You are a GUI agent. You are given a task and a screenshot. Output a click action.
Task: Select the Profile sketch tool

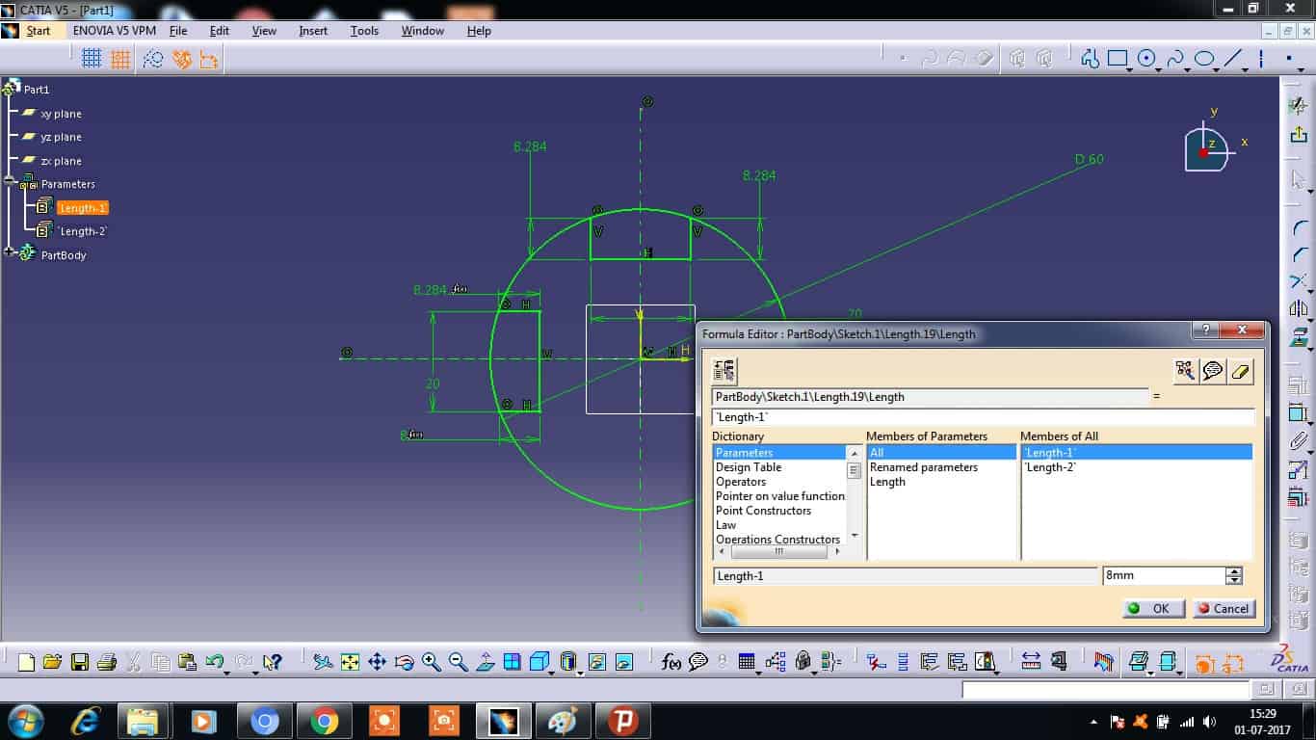point(1090,59)
